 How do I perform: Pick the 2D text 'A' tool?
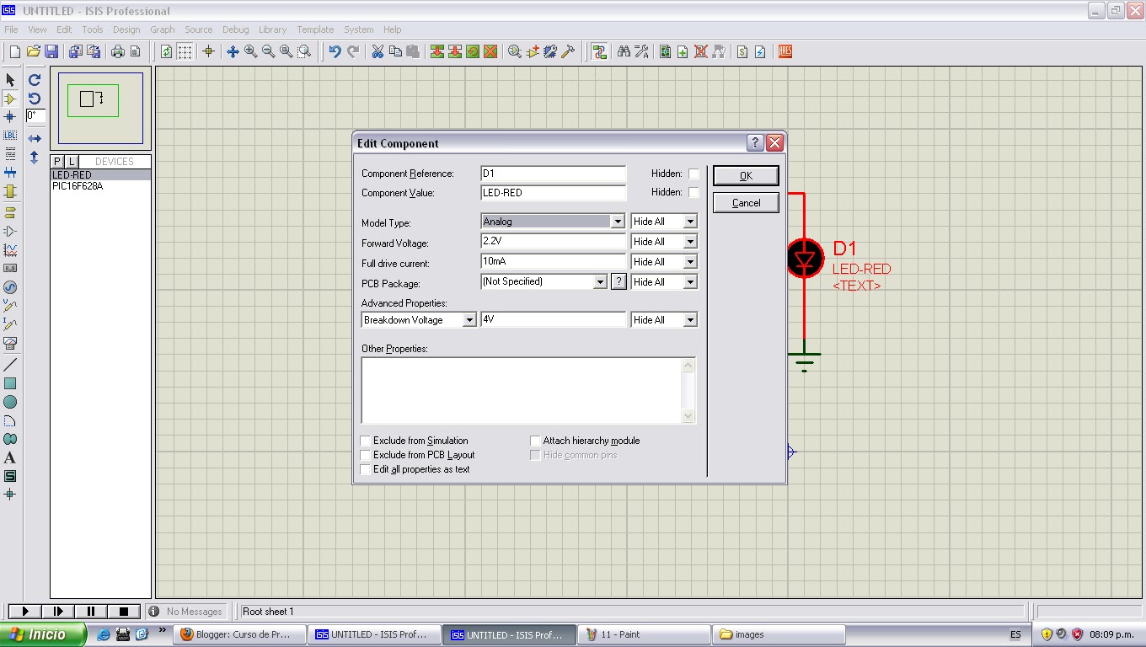(x=10, y=457)
